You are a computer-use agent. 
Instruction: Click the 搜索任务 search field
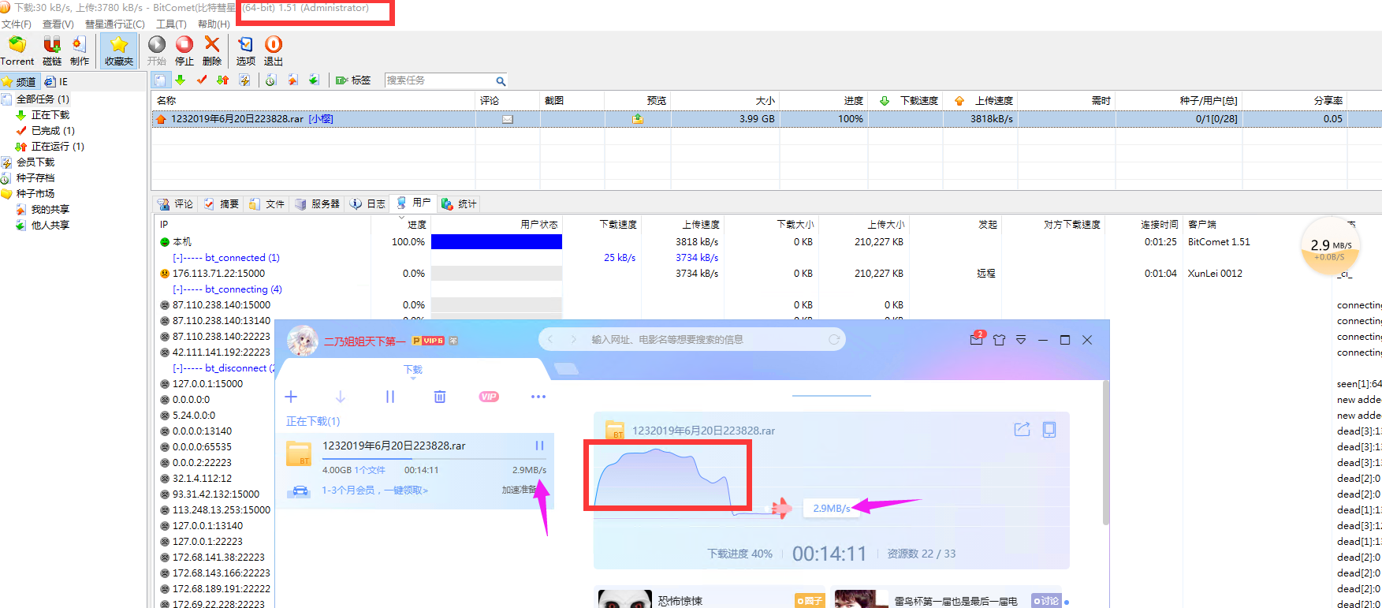tap(438, 80)
